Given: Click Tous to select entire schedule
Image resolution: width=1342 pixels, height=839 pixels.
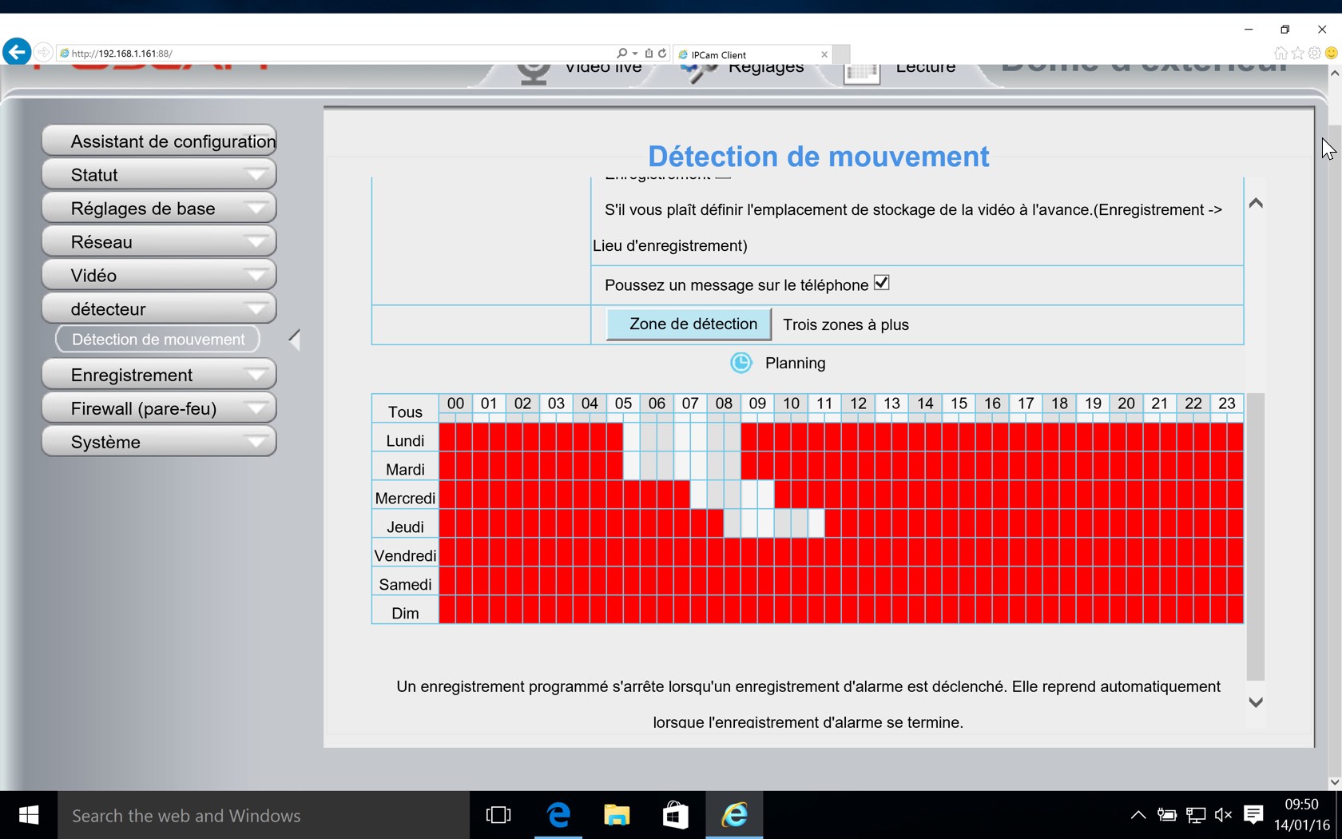Looking at the screenshot, I should (405, 412).
